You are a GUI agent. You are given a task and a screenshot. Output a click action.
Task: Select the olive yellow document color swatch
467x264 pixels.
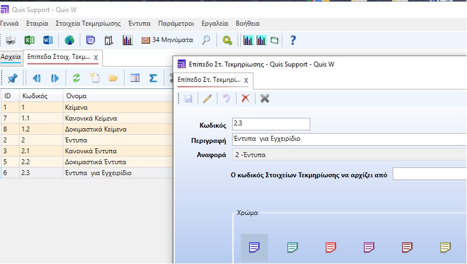point(445,247)
